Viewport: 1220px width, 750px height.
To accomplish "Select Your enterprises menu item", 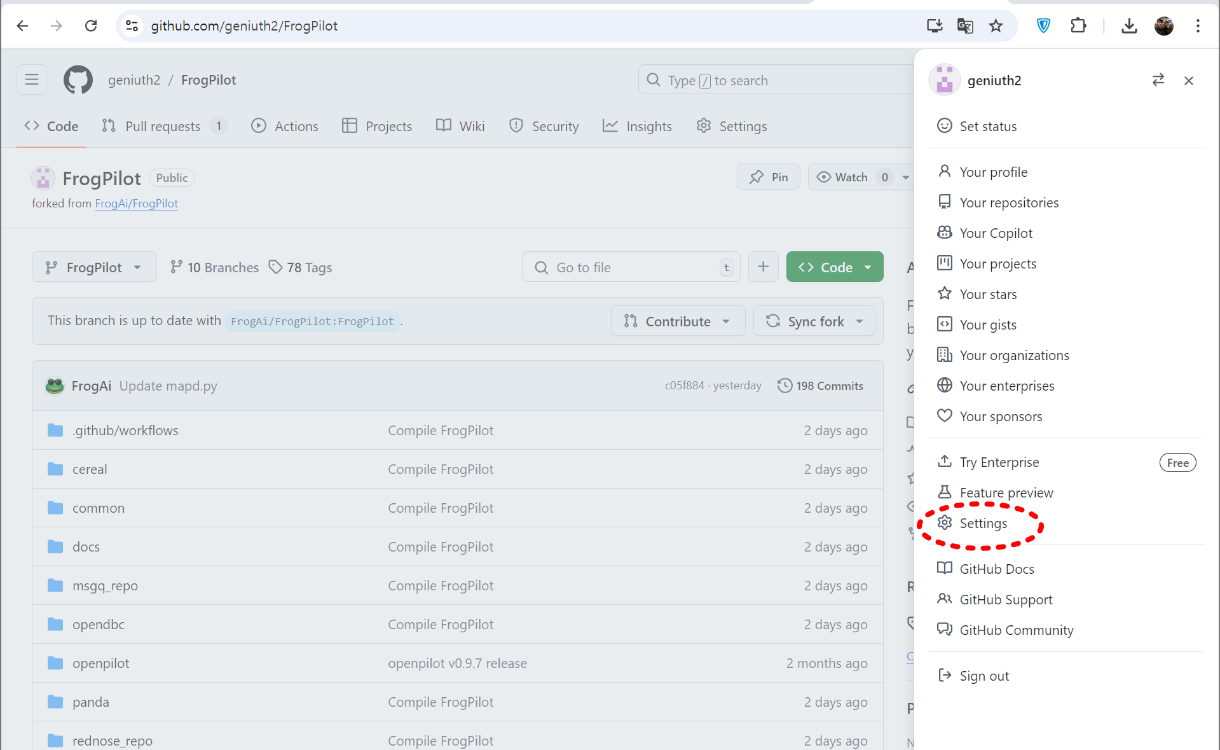I will tap(1066, 385).
